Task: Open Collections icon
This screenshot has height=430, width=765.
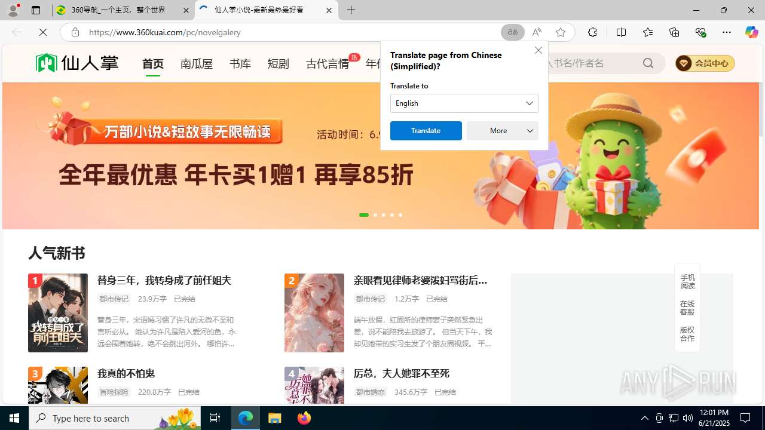Action: click(674, 32)
